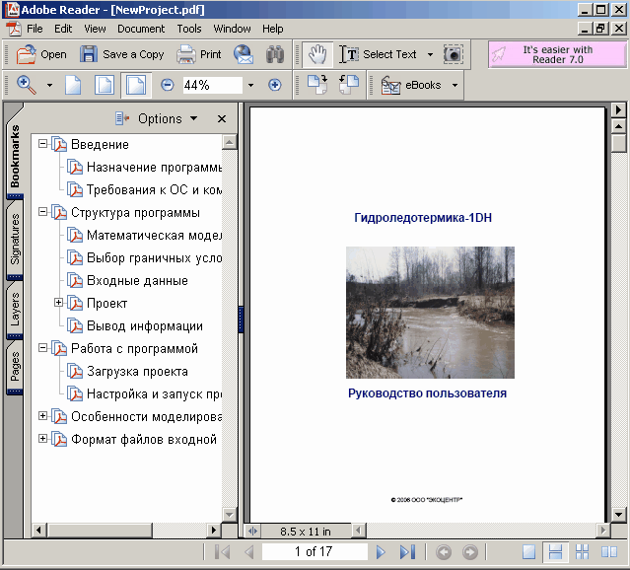
Task: Expand the Проект bookmark node
Action: point(58,303)
